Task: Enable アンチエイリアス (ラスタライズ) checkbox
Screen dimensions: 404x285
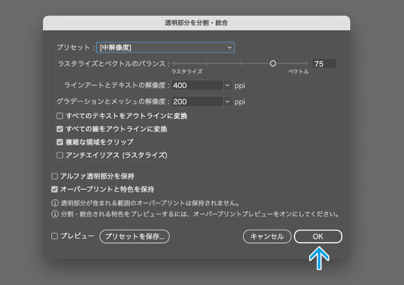Action: (x=60, y=155)
